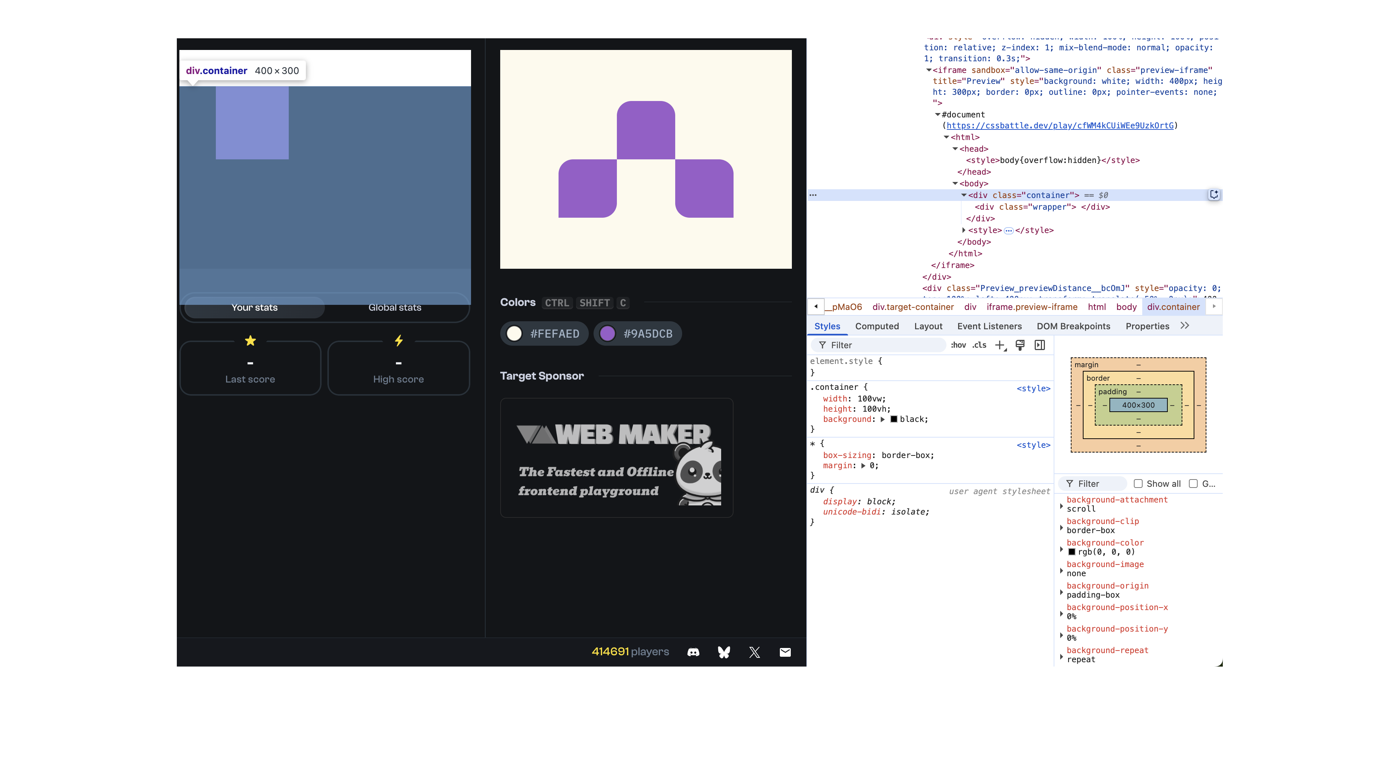Show more sidebar tabs chevron
The height and width of the screenshot is (784, 1400).
pos(1185,326)
